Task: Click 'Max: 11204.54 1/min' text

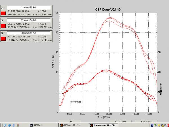Action: tap(42, 15)
